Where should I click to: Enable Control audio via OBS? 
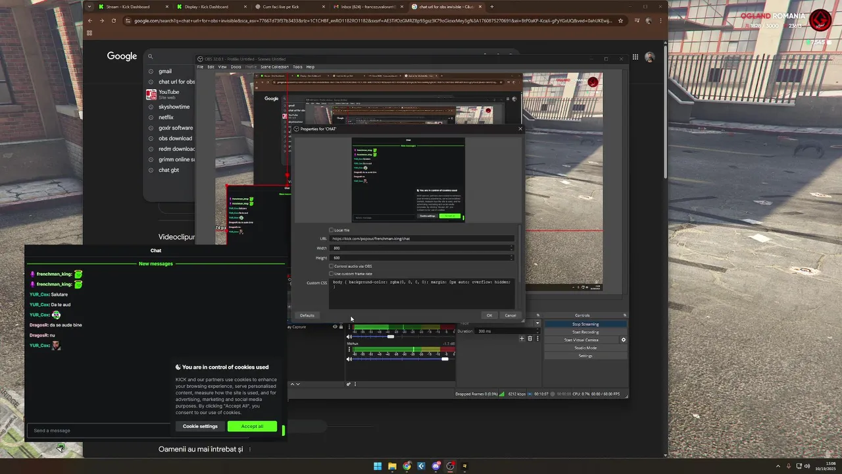point(331,266)
